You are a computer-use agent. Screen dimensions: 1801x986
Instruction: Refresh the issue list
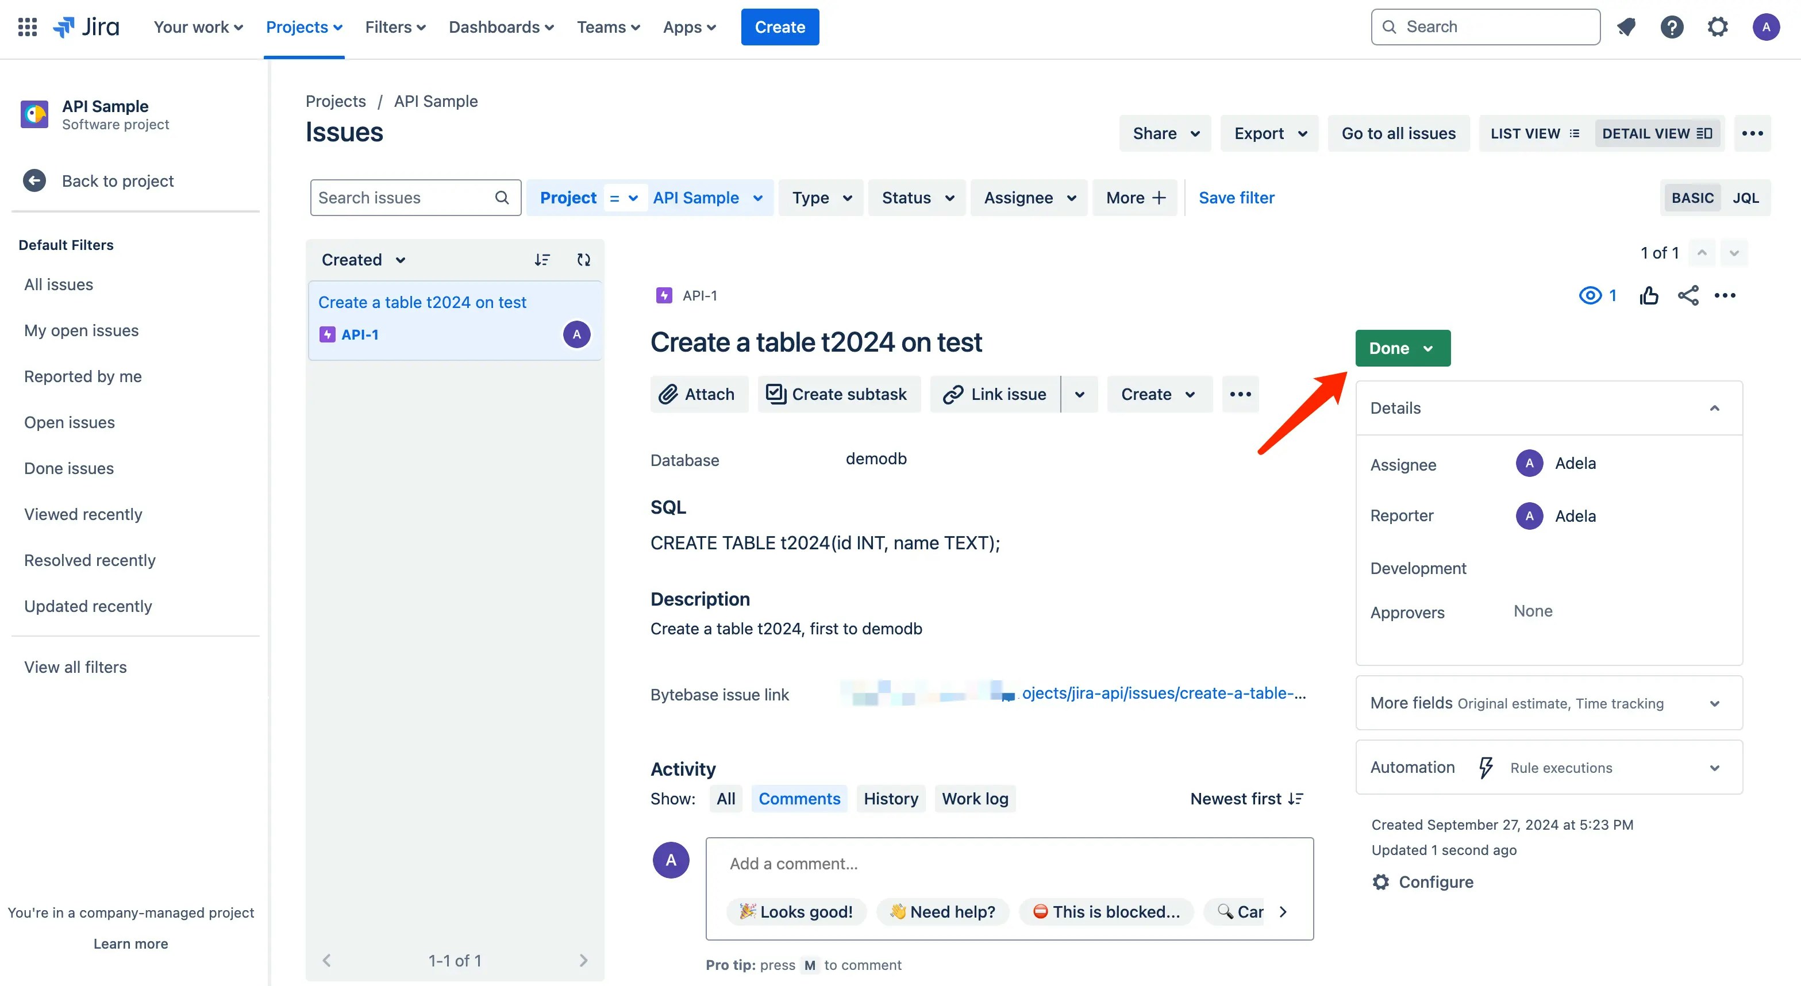click(x=584, y=260)
